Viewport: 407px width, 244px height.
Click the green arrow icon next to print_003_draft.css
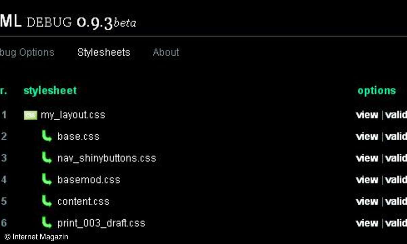pos(47,223)
